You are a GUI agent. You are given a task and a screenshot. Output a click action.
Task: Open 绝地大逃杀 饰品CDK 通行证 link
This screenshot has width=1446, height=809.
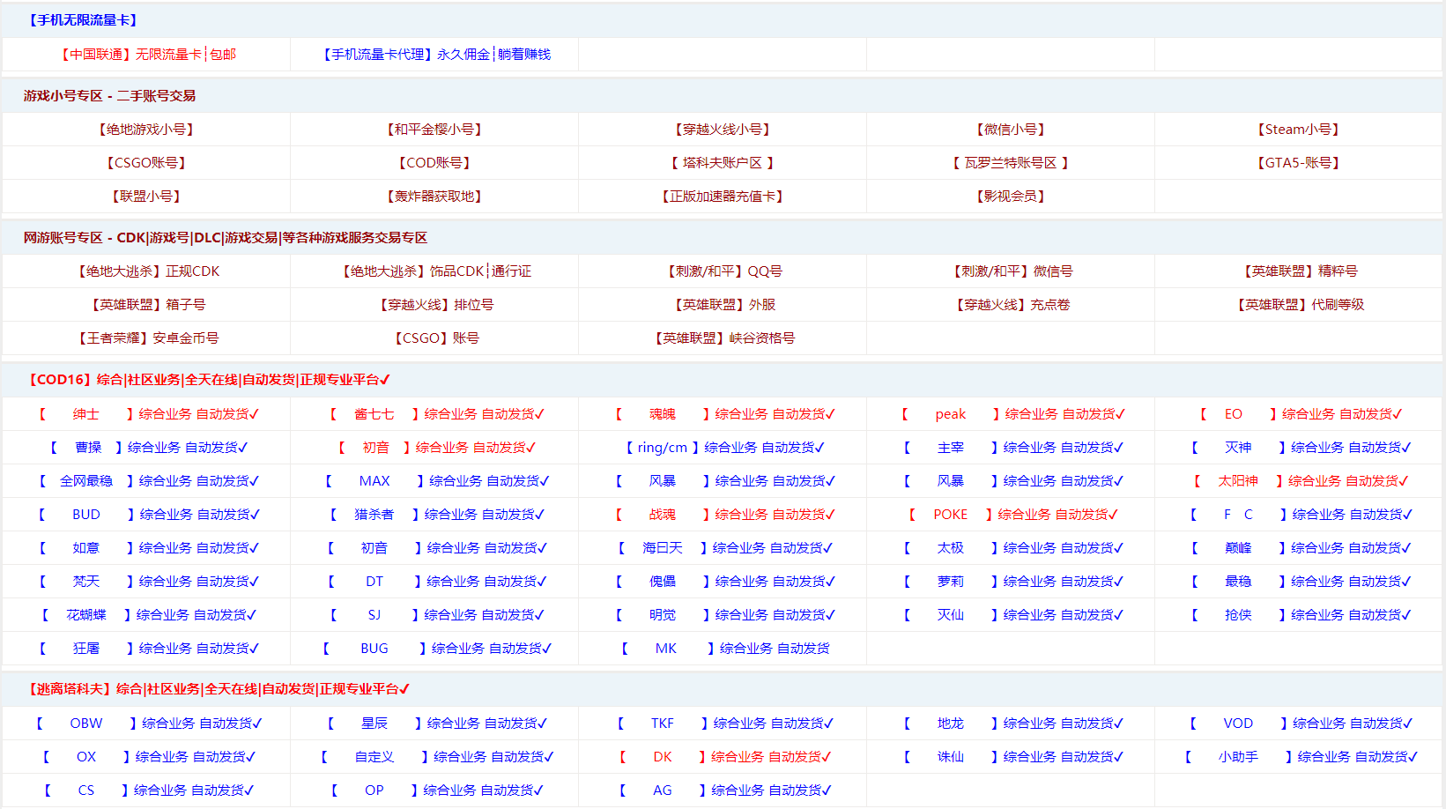(x=435, y=271)
